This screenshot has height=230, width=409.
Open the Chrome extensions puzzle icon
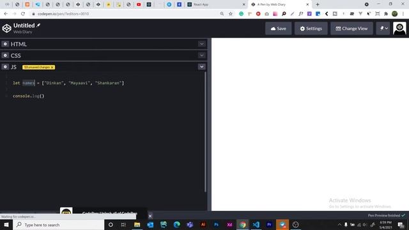click(386, 13)
